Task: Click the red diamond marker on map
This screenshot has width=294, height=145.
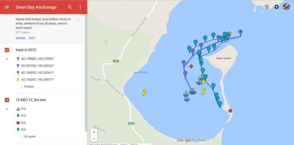Action: click(191, 66)
